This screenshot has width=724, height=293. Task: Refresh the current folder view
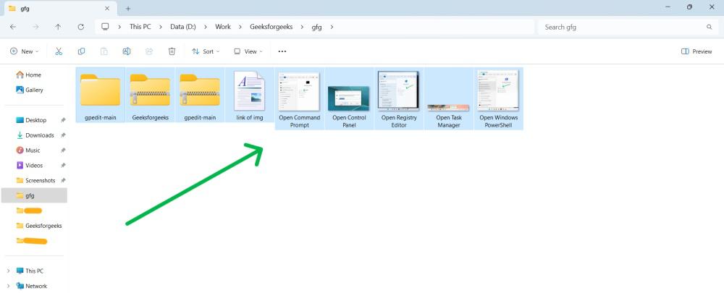81,27
